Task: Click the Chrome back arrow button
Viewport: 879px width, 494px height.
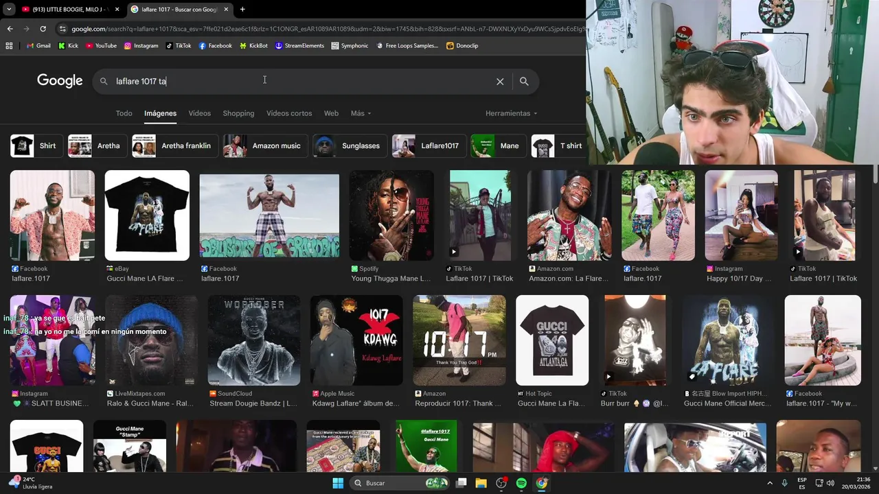Action: click(10, 29)
